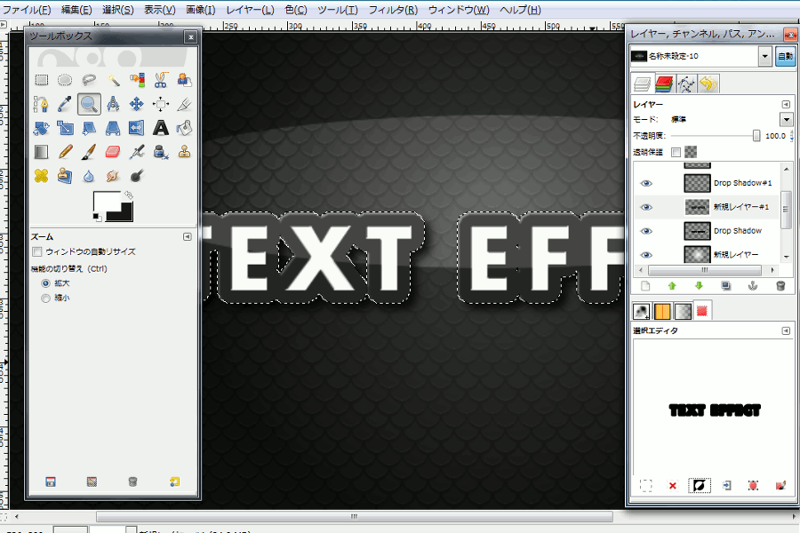Delete the active layer via the trash icon
The width and height of the screenshot is (800, 533).
(x=780, y=285)
